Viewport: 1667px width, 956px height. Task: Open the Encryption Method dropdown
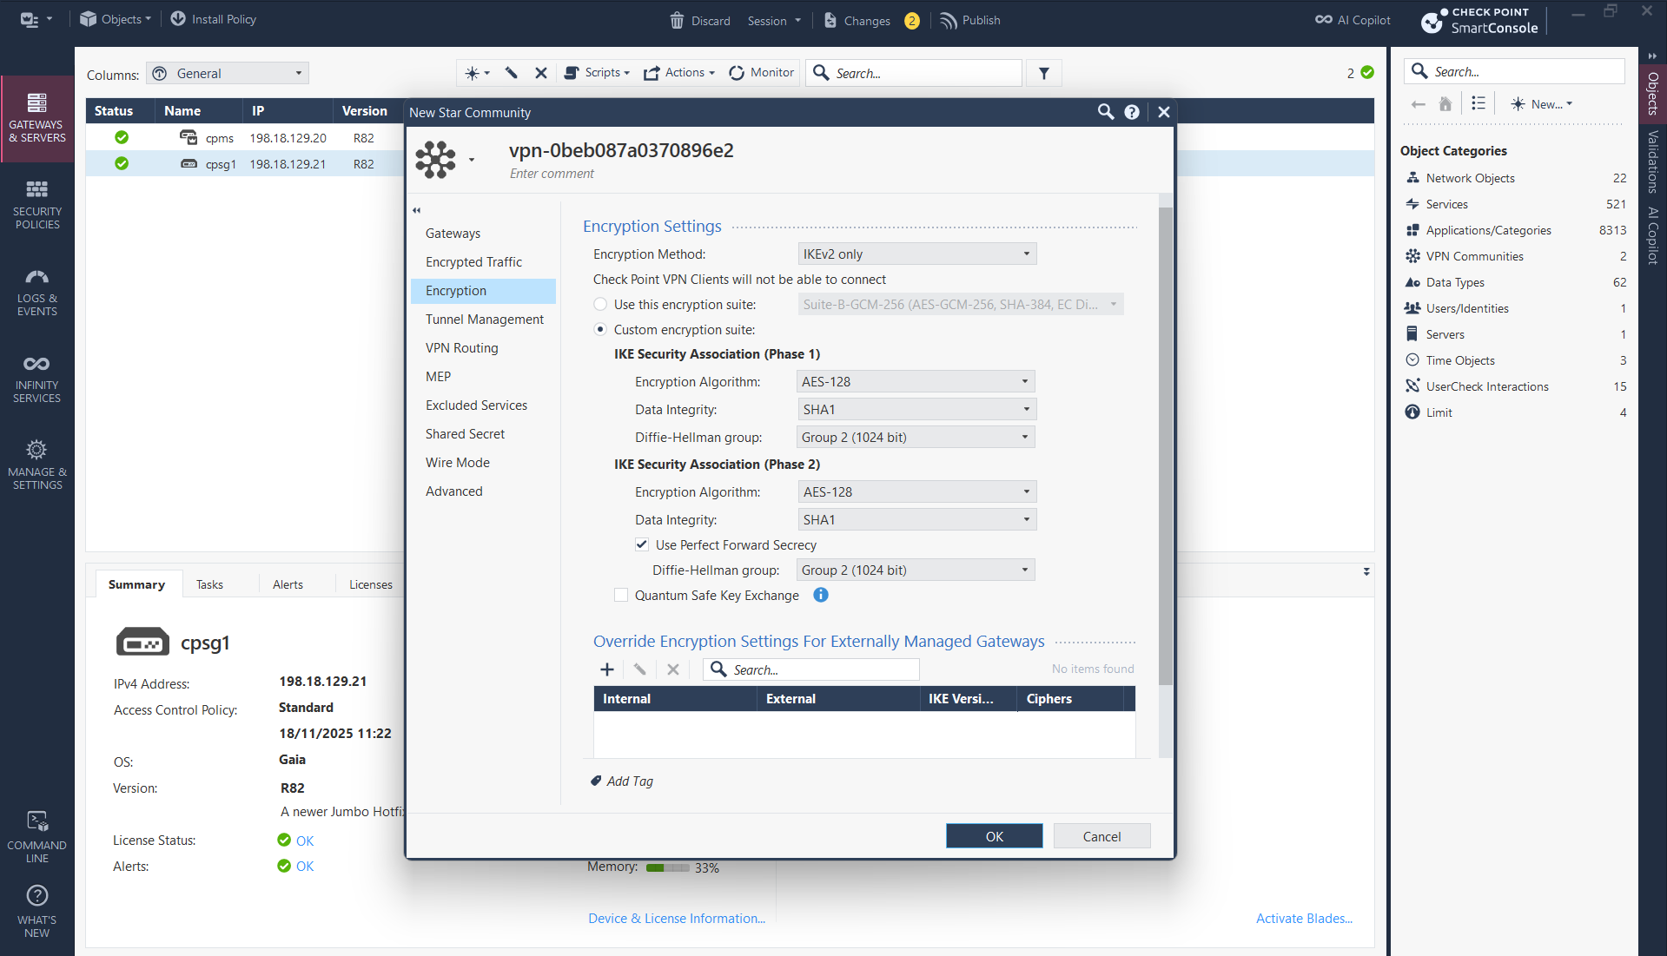pos(916,254)
